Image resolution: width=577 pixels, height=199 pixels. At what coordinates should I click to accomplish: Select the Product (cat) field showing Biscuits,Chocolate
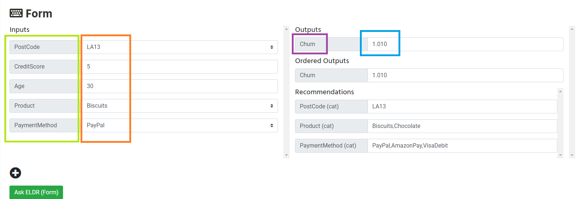click(x=462, y=126)
